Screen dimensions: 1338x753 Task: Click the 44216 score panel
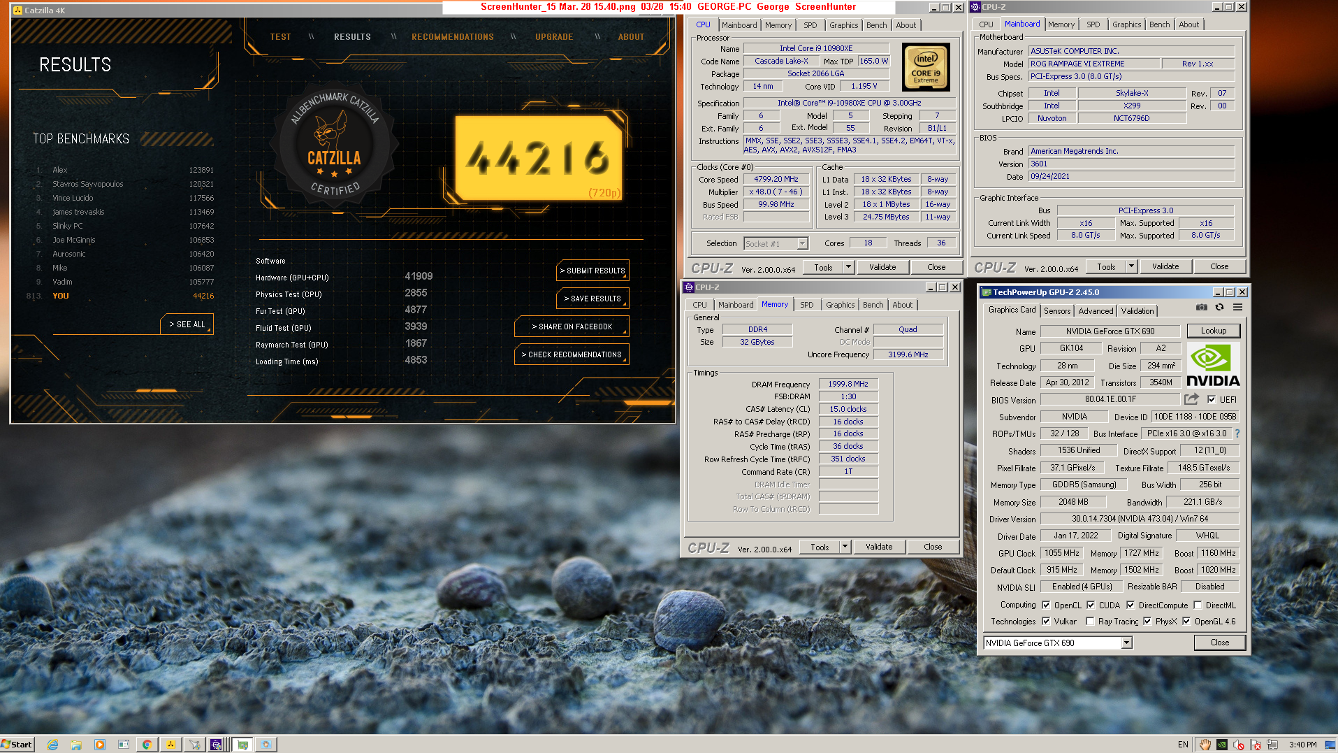click(539, 158)
